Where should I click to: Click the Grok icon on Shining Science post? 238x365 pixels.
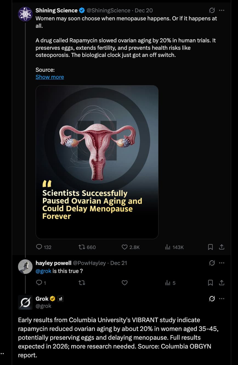(x=212, y=10)
